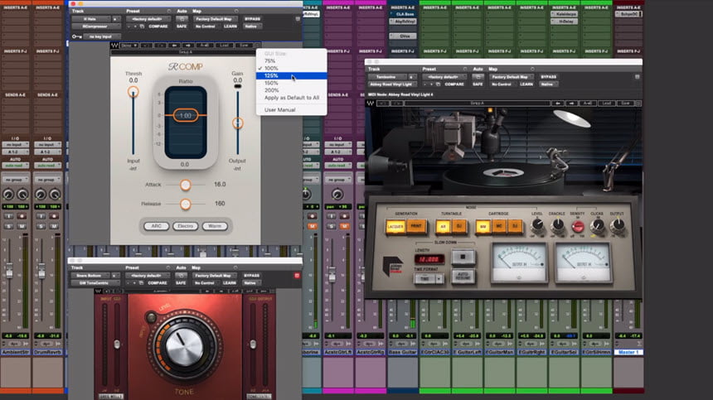Image resolution: width=713 pixels, height=400 pixels.
Task: Click the large Tone knob in ToneCentric
Action: [184, 347]
